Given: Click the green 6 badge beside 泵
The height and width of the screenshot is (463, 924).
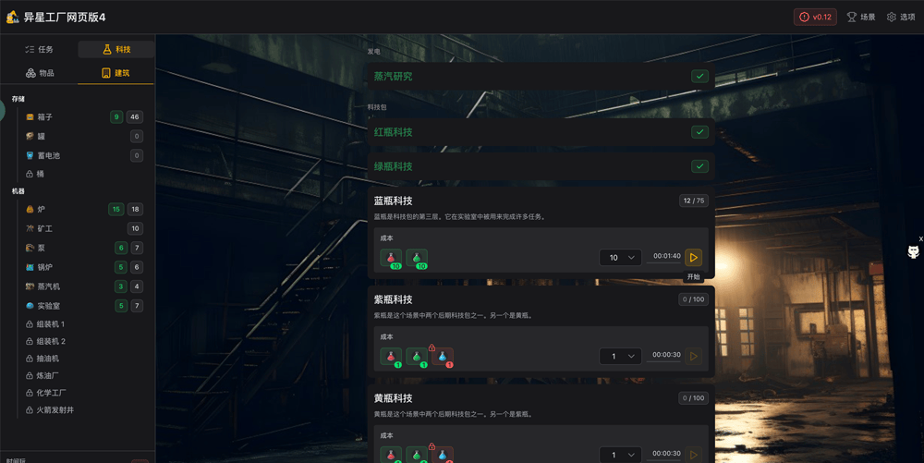Looking at the screenshot, I should pos(121,248).
